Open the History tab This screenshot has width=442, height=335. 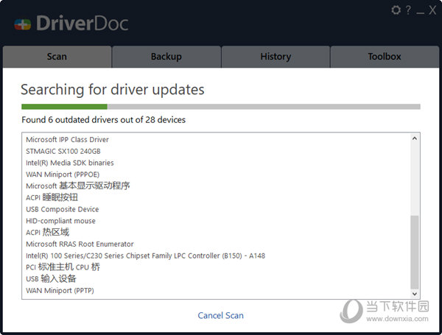tap(276, 57)
